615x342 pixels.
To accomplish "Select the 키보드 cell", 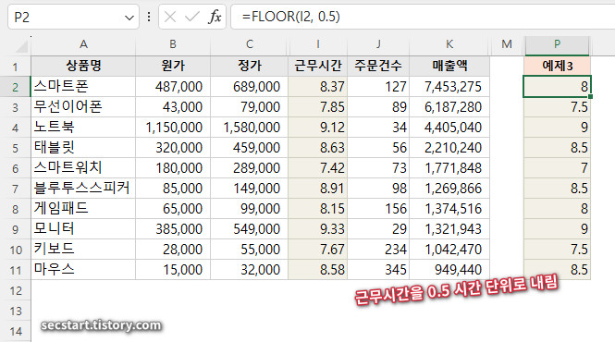I will [83, 250].
